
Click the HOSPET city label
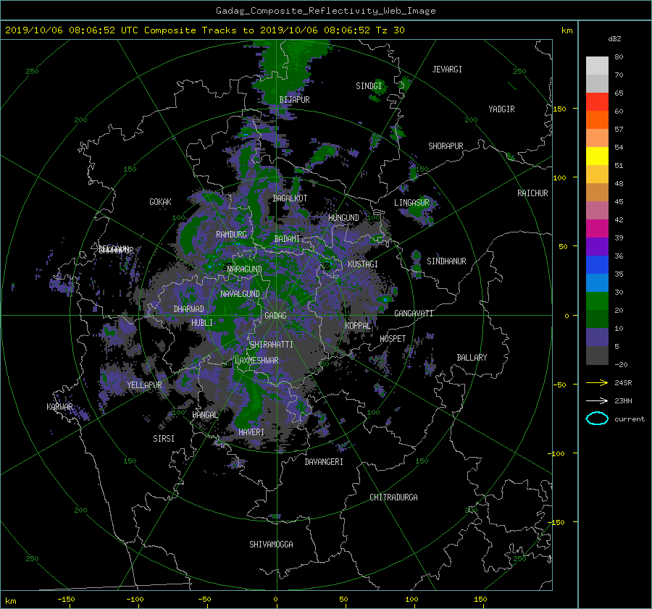point(393,339)
